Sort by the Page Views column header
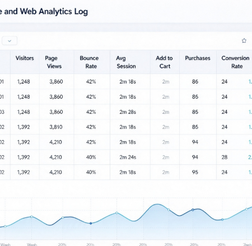 [x=53, y=62]
